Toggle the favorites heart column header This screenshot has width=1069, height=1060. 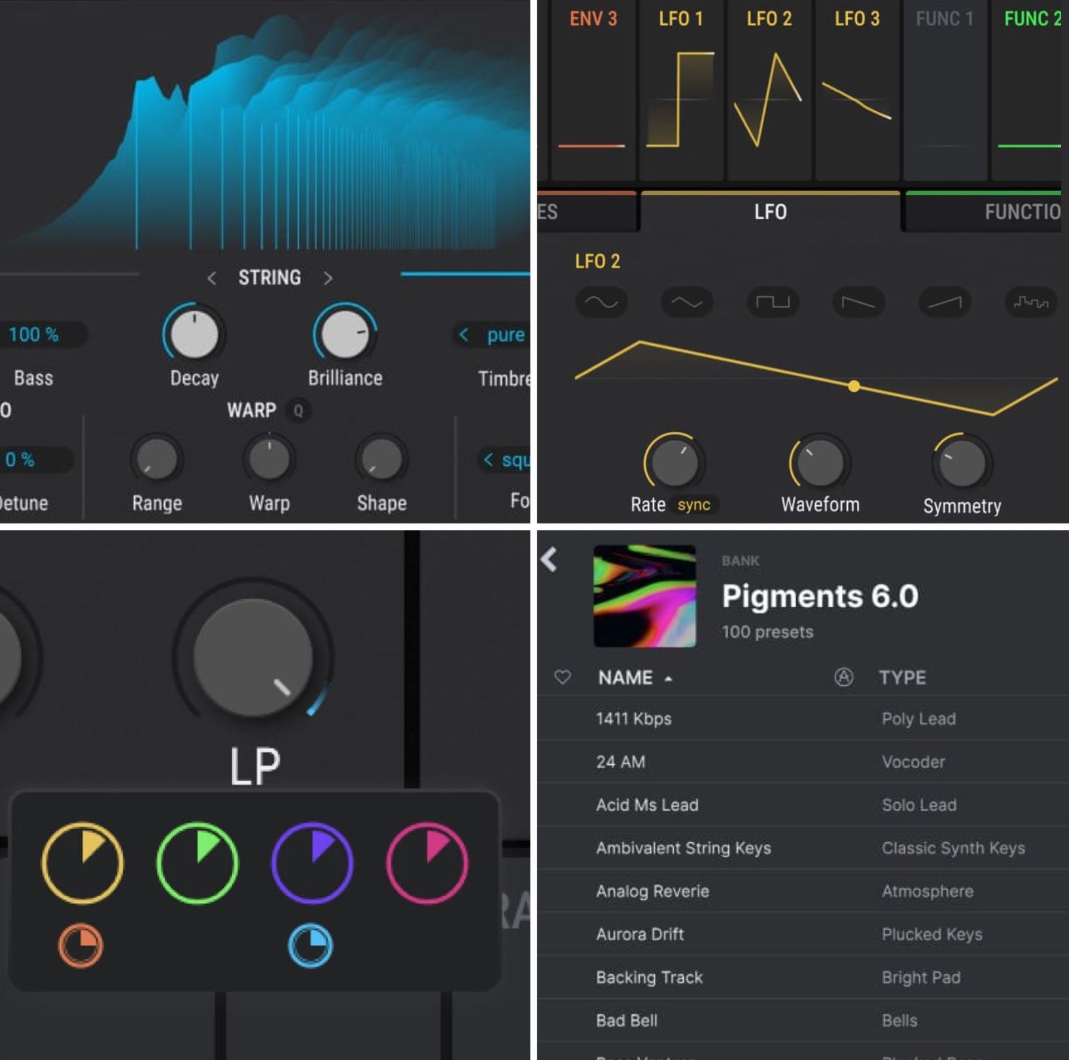point(562,677)
